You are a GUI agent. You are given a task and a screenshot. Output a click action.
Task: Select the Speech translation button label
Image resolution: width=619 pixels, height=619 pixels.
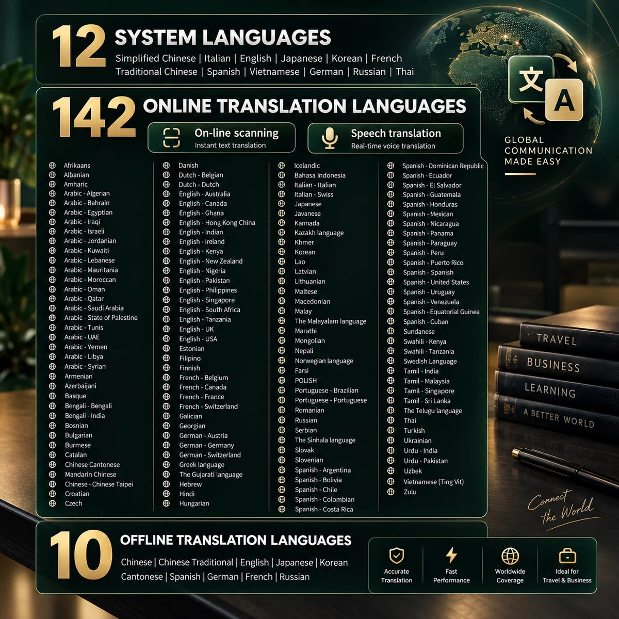pyautogui.click(x=396, y=133)
